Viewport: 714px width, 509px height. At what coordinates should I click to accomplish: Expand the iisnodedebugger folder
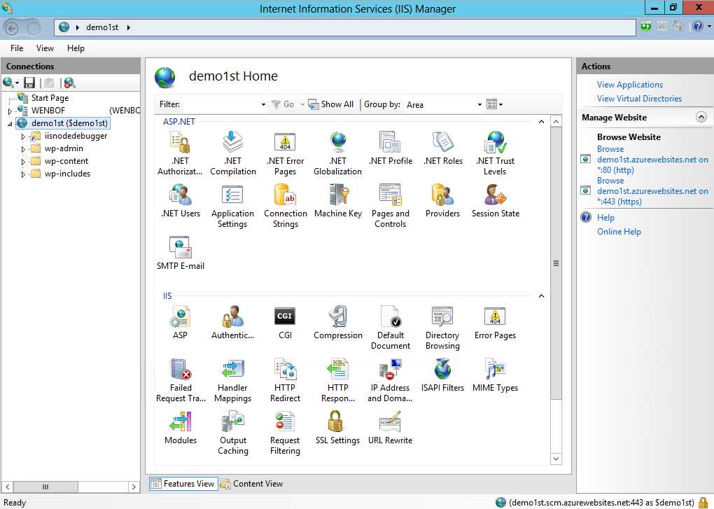click(23, 137)
